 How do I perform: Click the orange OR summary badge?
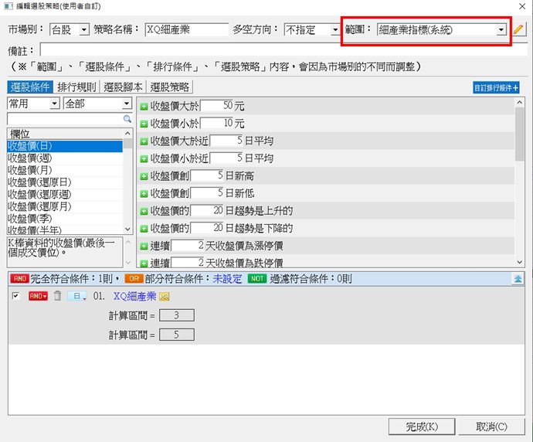pyautogui.click(x=134, y=279)
